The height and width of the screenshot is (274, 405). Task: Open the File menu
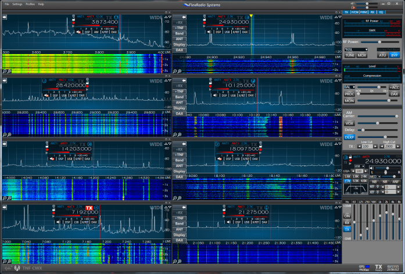coord(7,4)
